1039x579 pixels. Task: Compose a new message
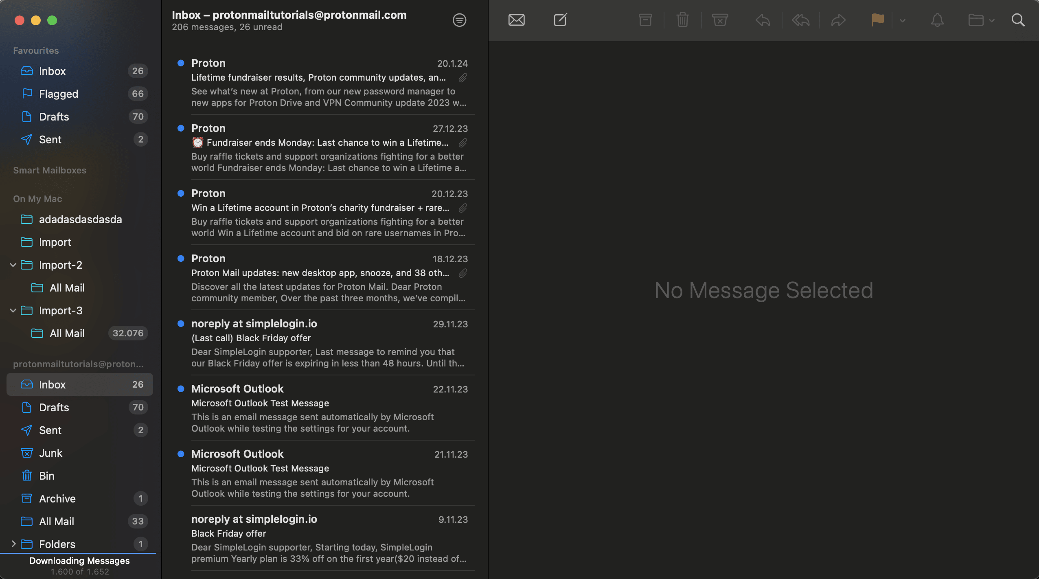pos(560,20)
